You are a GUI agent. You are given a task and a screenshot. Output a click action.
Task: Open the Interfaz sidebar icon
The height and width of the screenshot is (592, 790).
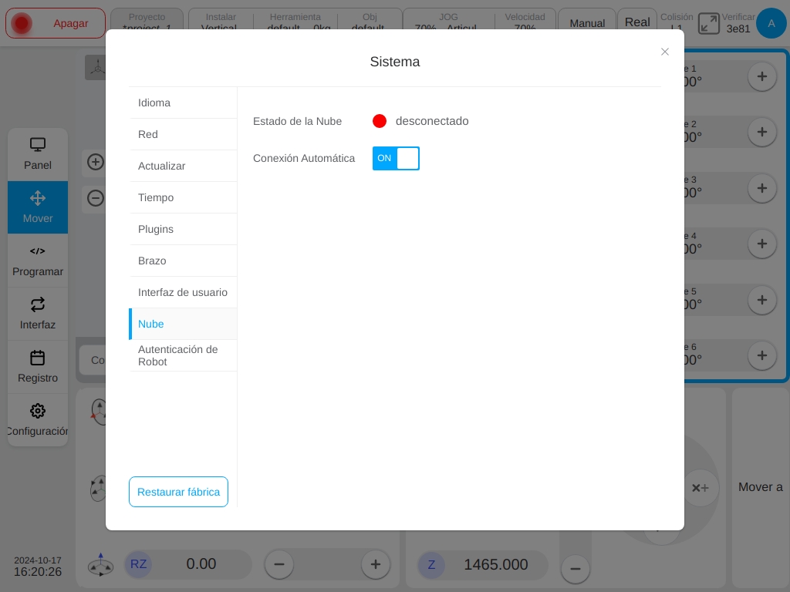[38, 314]
